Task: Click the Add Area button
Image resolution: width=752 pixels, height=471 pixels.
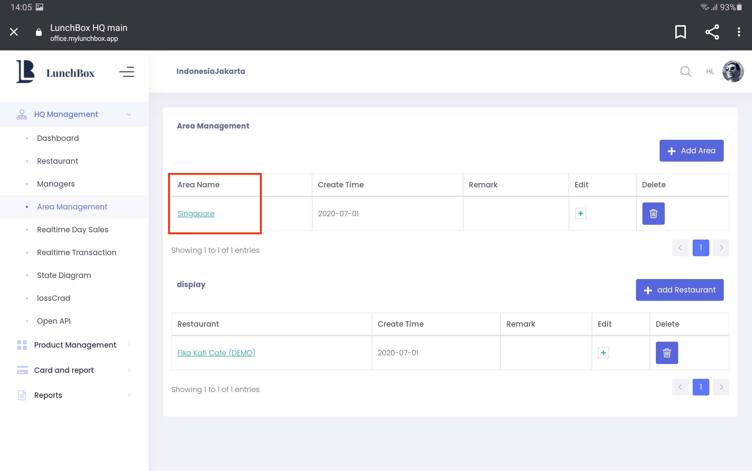Action: pyautogui.click(x=691, y=151)
